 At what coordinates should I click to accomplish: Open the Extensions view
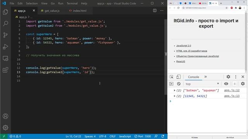[5, 70]
